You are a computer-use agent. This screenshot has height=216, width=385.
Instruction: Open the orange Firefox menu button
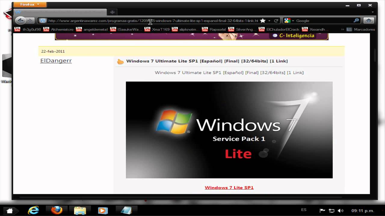30,4
